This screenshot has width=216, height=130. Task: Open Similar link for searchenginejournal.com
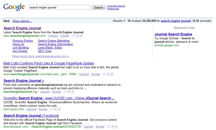65,36
